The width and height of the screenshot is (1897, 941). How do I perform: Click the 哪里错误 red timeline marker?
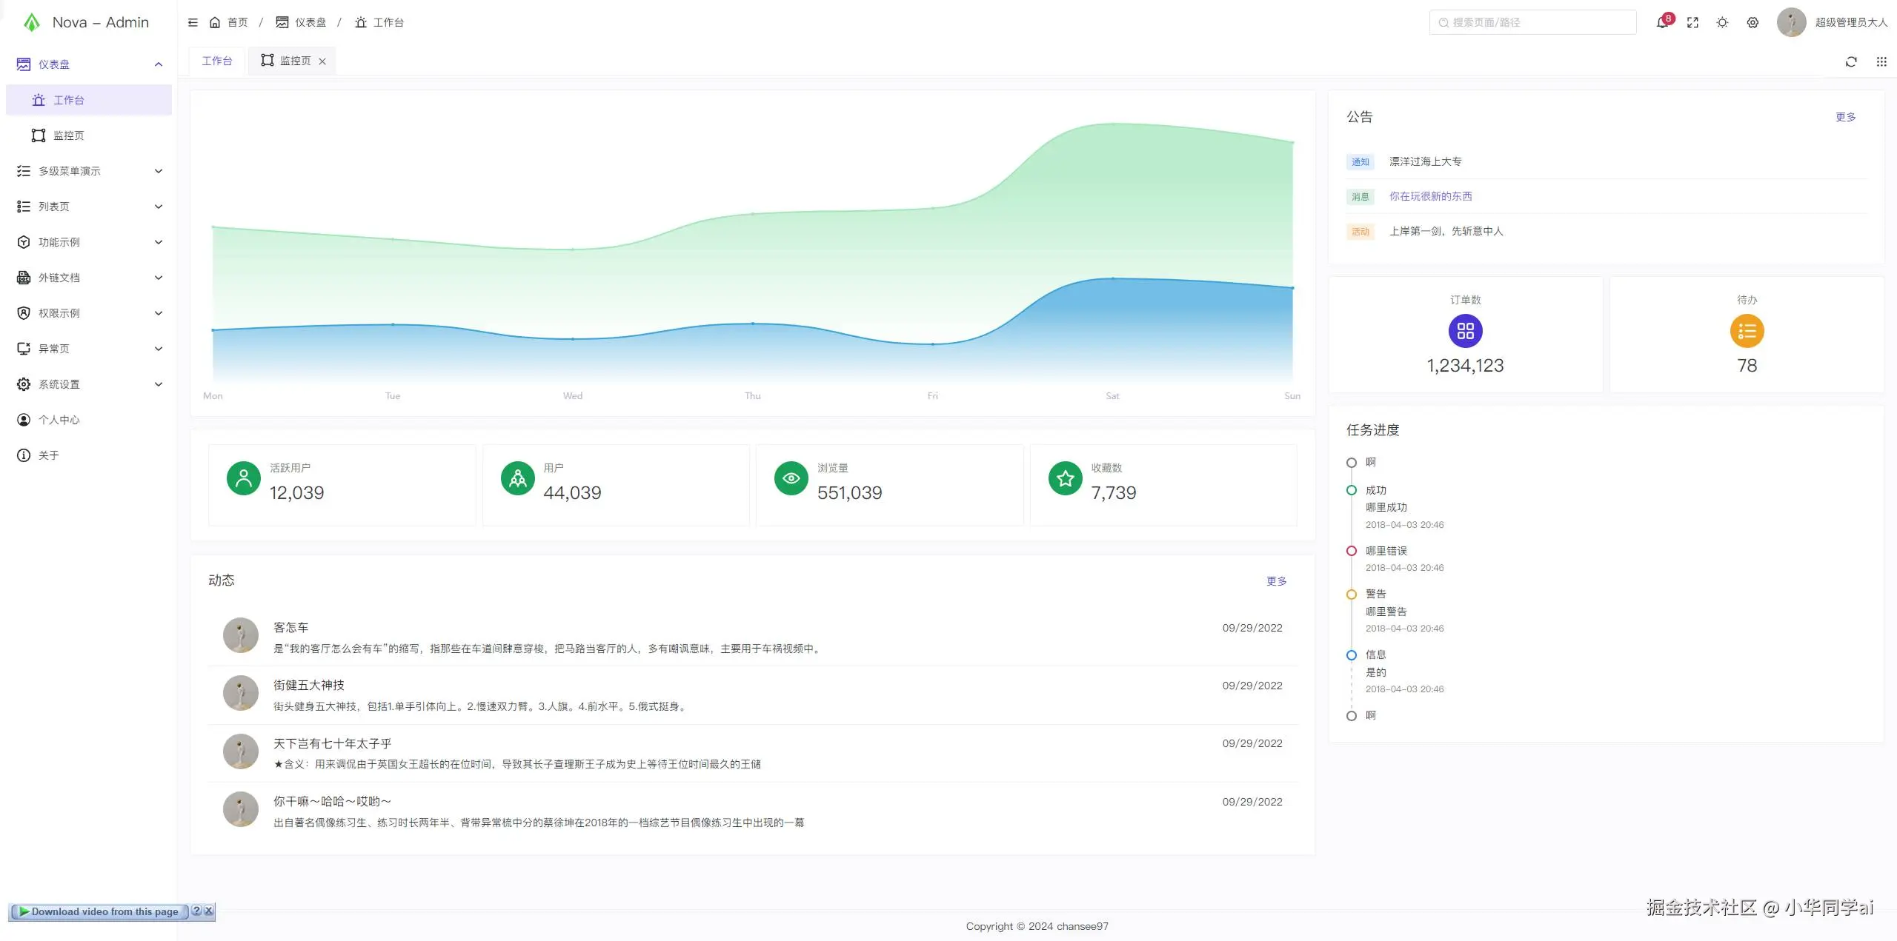click(1352, 551)
